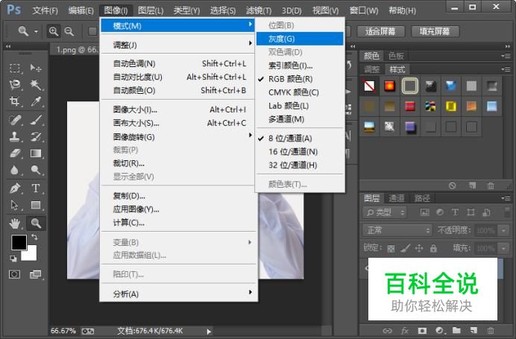
Task: Open the opacity (不透明度) dropdown arrow
Action: 503,230
